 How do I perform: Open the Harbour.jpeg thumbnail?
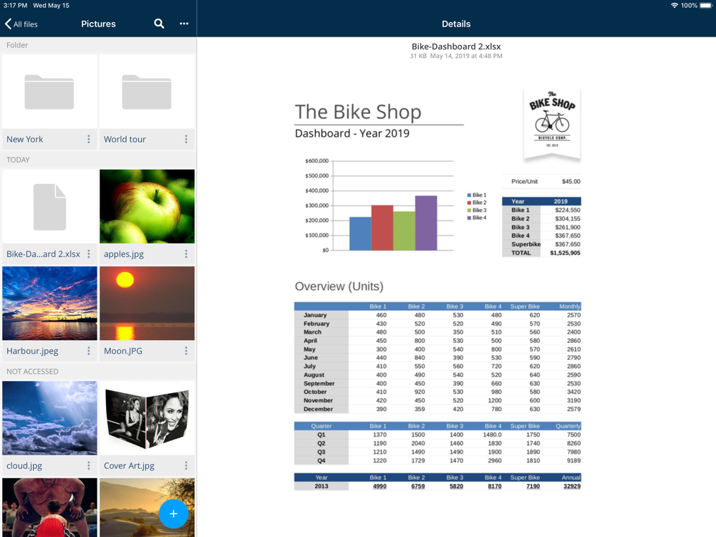[49, 303]
